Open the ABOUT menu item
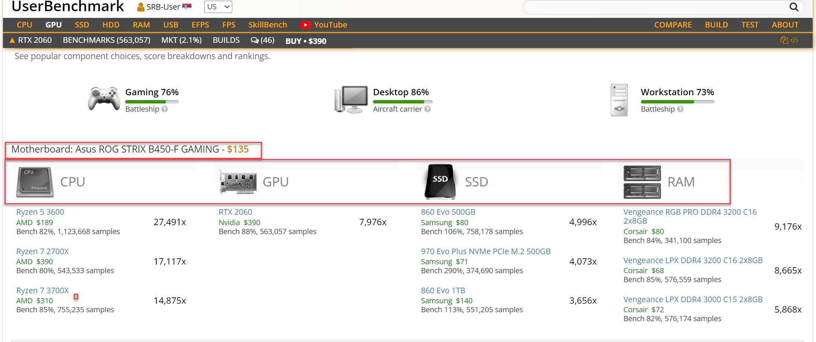 click(785, 25)
